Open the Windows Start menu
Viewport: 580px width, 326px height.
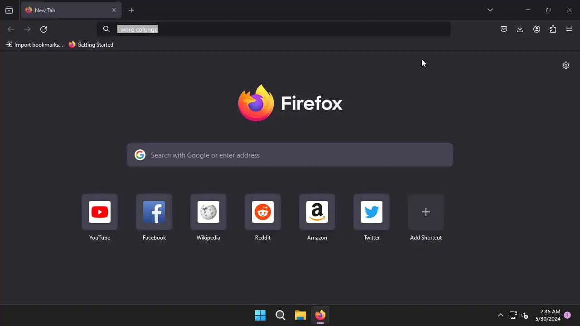tap(261, 315)
